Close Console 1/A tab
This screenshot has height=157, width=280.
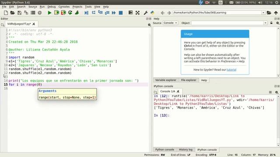pyautogui.click(x=178, y=91)
